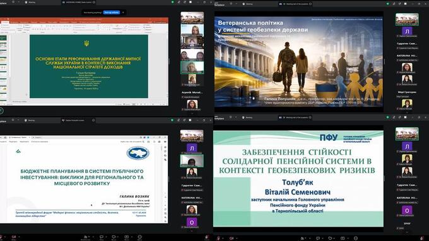This screenshot has height=241, width=429.
Task: Click the search magnifier in the budget slide viewer
Action: pyautogui.click(x=143, y=142)
